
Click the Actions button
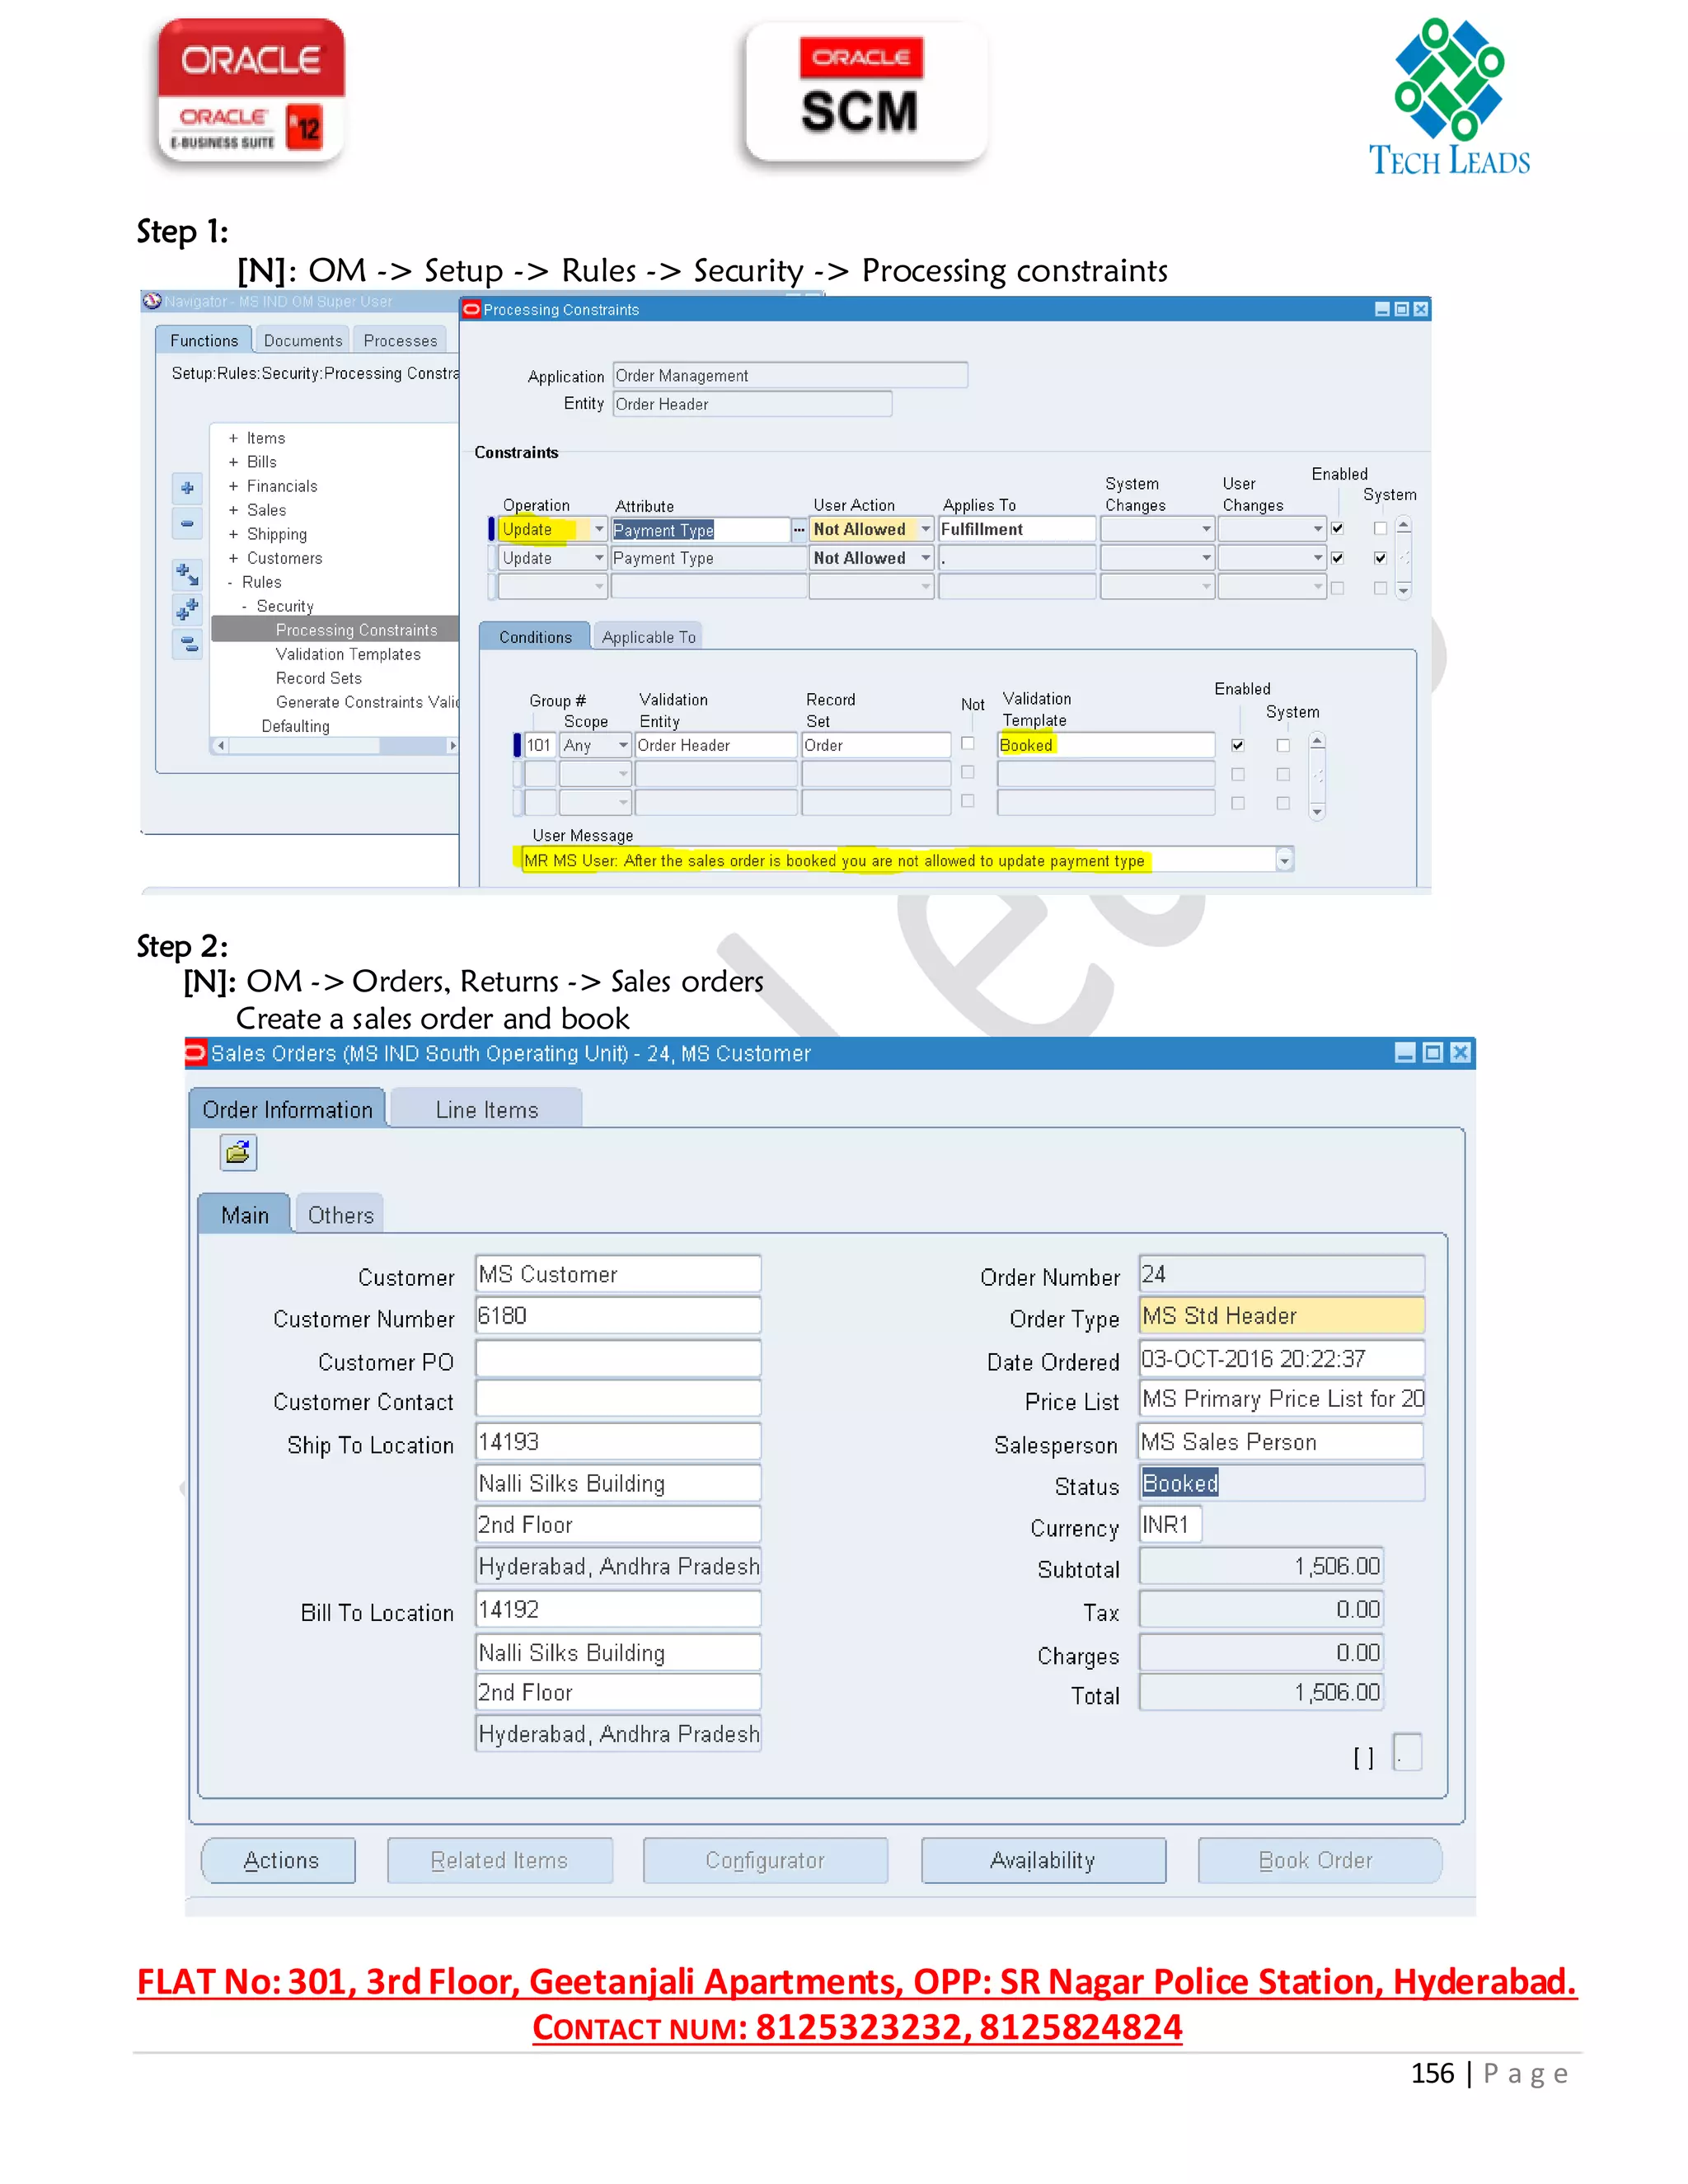pyautogui.click(x=279, y=1861)
